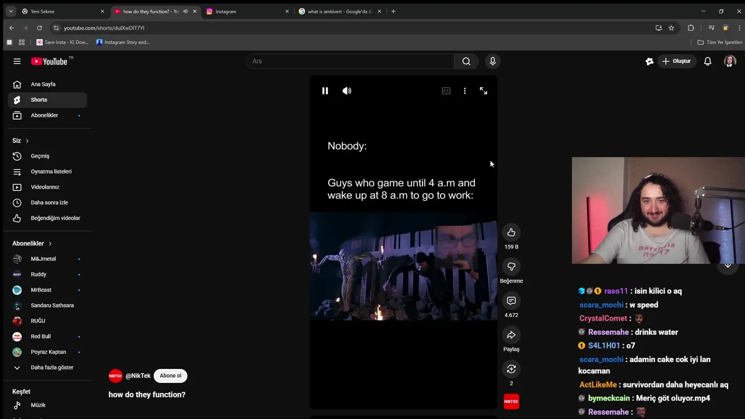Open the Instagram Story and... bookmark

[123, 42]
